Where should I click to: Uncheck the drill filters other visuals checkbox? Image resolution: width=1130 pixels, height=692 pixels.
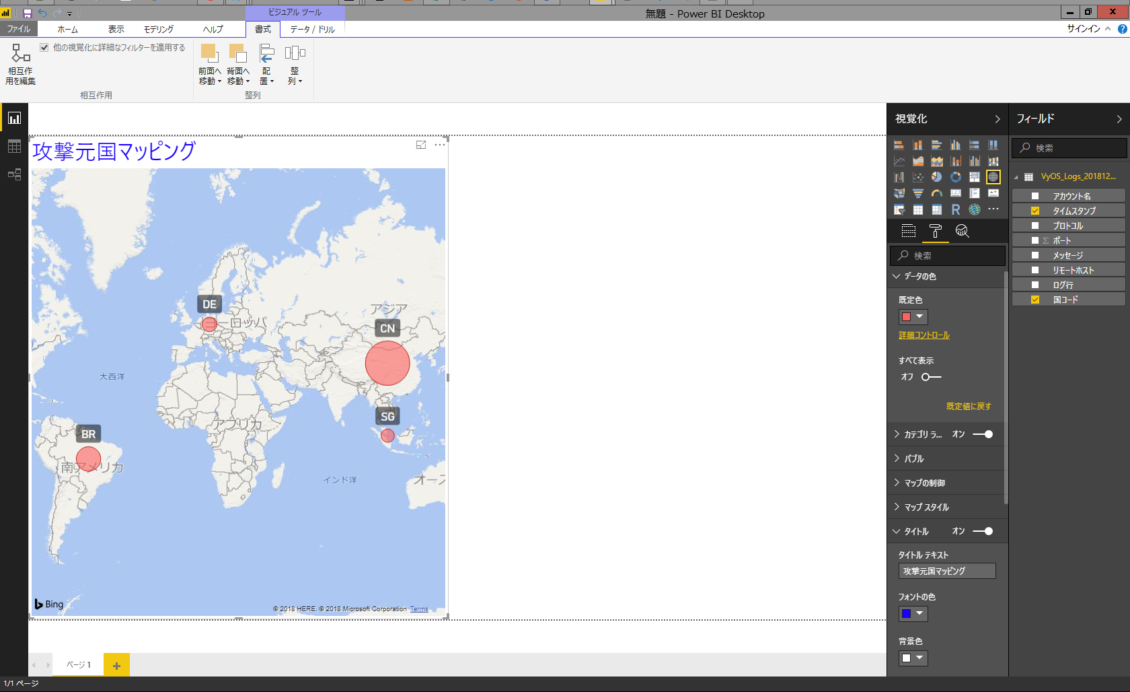[44, 48]
